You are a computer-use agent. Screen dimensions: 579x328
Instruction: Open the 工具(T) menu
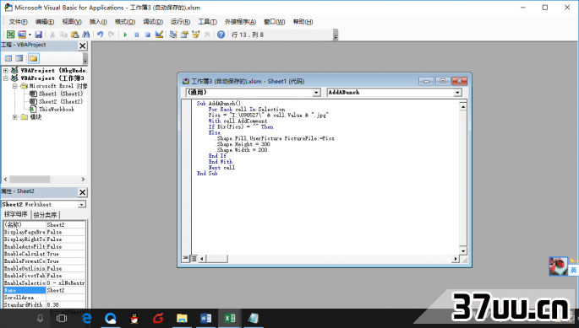pyautogui.click(x=208, y=22)
